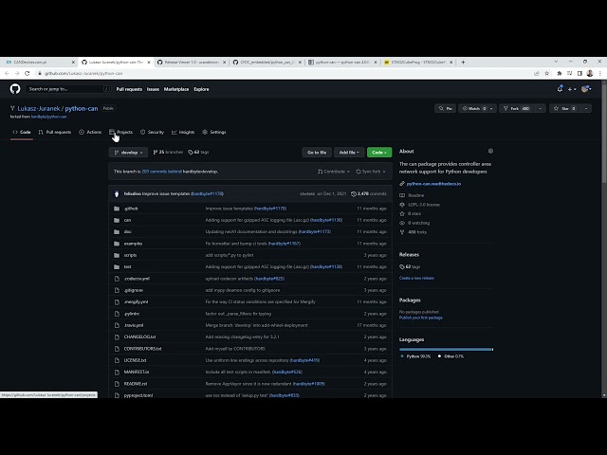Open the Star lists dropdown arrow
The image size is (607, 455).
(x=586, y=109)
